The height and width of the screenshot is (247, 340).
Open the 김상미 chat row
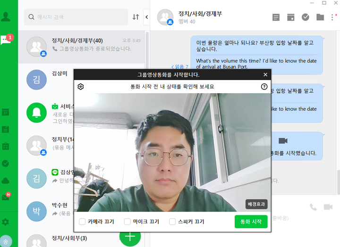click(46, 79)
